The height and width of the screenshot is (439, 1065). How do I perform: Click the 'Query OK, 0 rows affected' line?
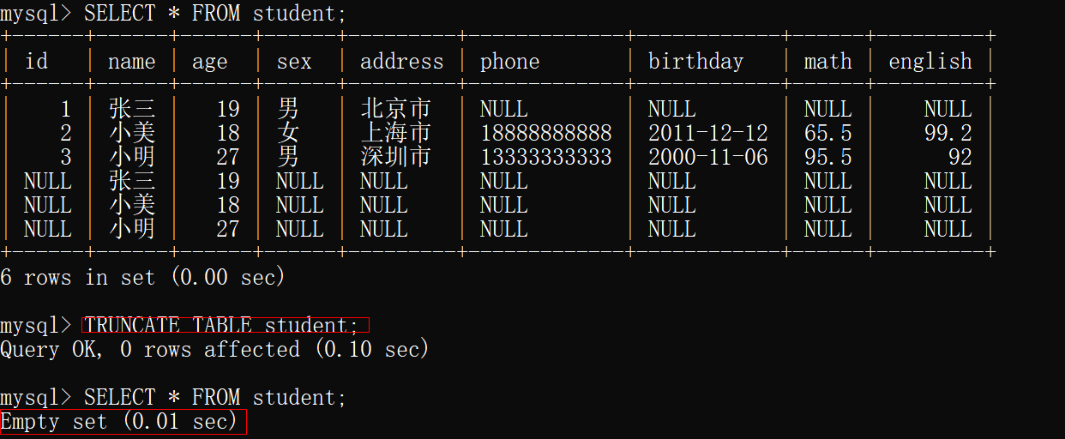pos(214,350)
